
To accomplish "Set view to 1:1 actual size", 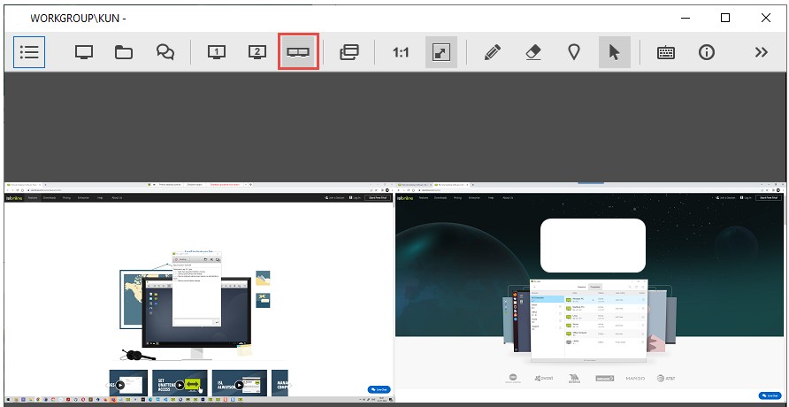I will [401, 53].
